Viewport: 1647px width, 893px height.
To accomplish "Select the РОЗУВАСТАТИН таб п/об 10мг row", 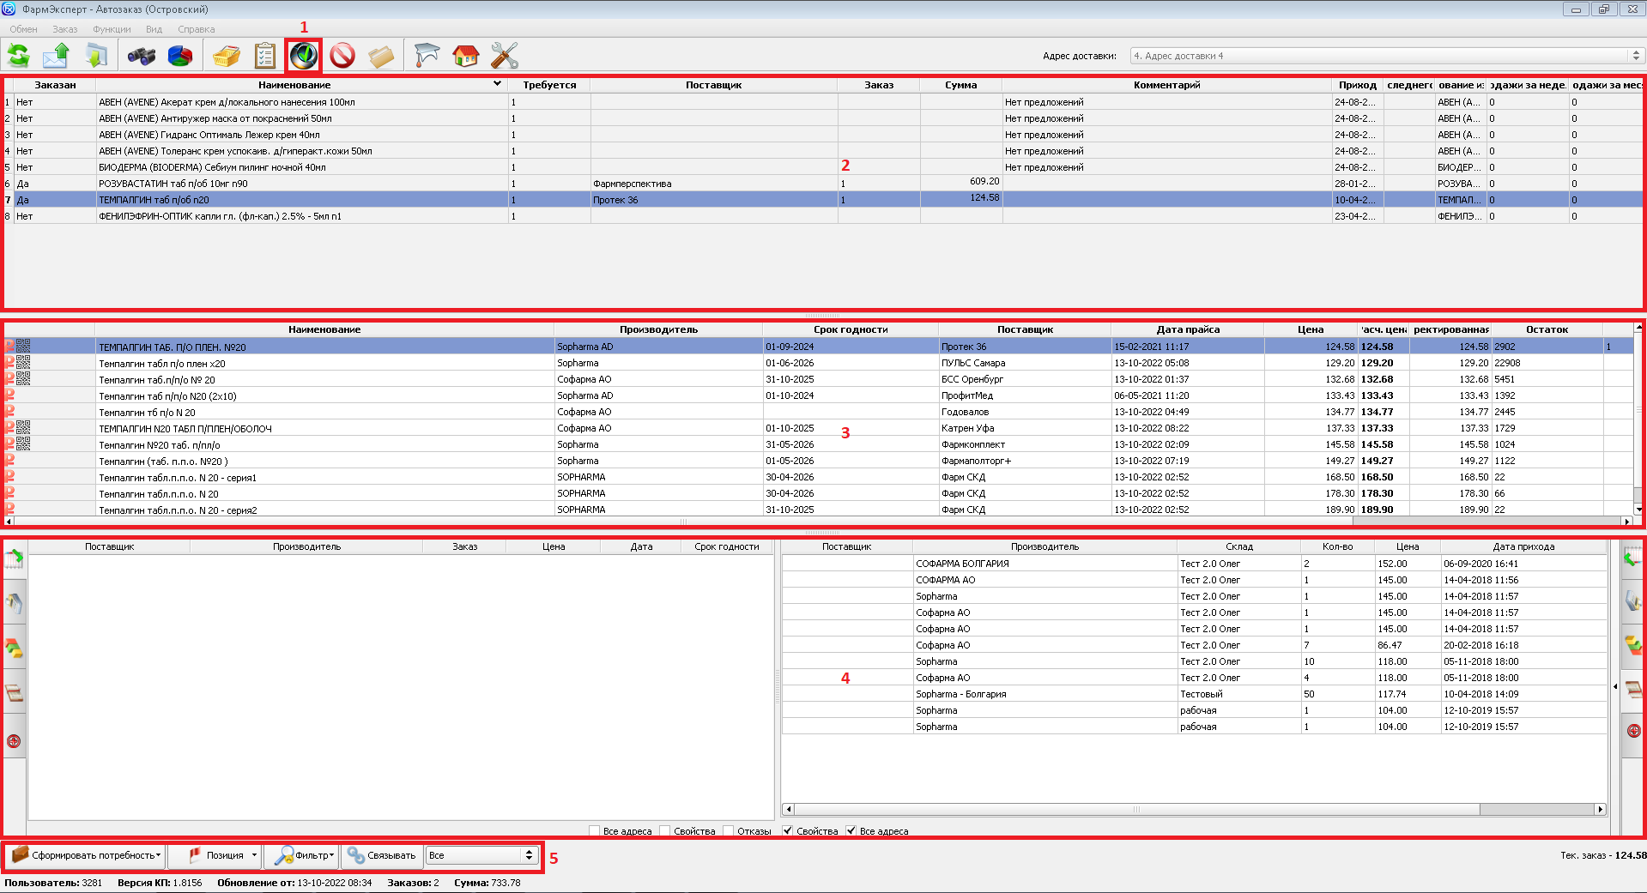I will tap(257, 184).
